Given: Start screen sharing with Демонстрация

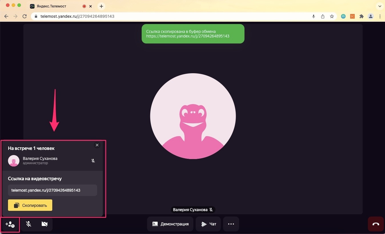Looking at the screenshot, I should coord(170,224).
